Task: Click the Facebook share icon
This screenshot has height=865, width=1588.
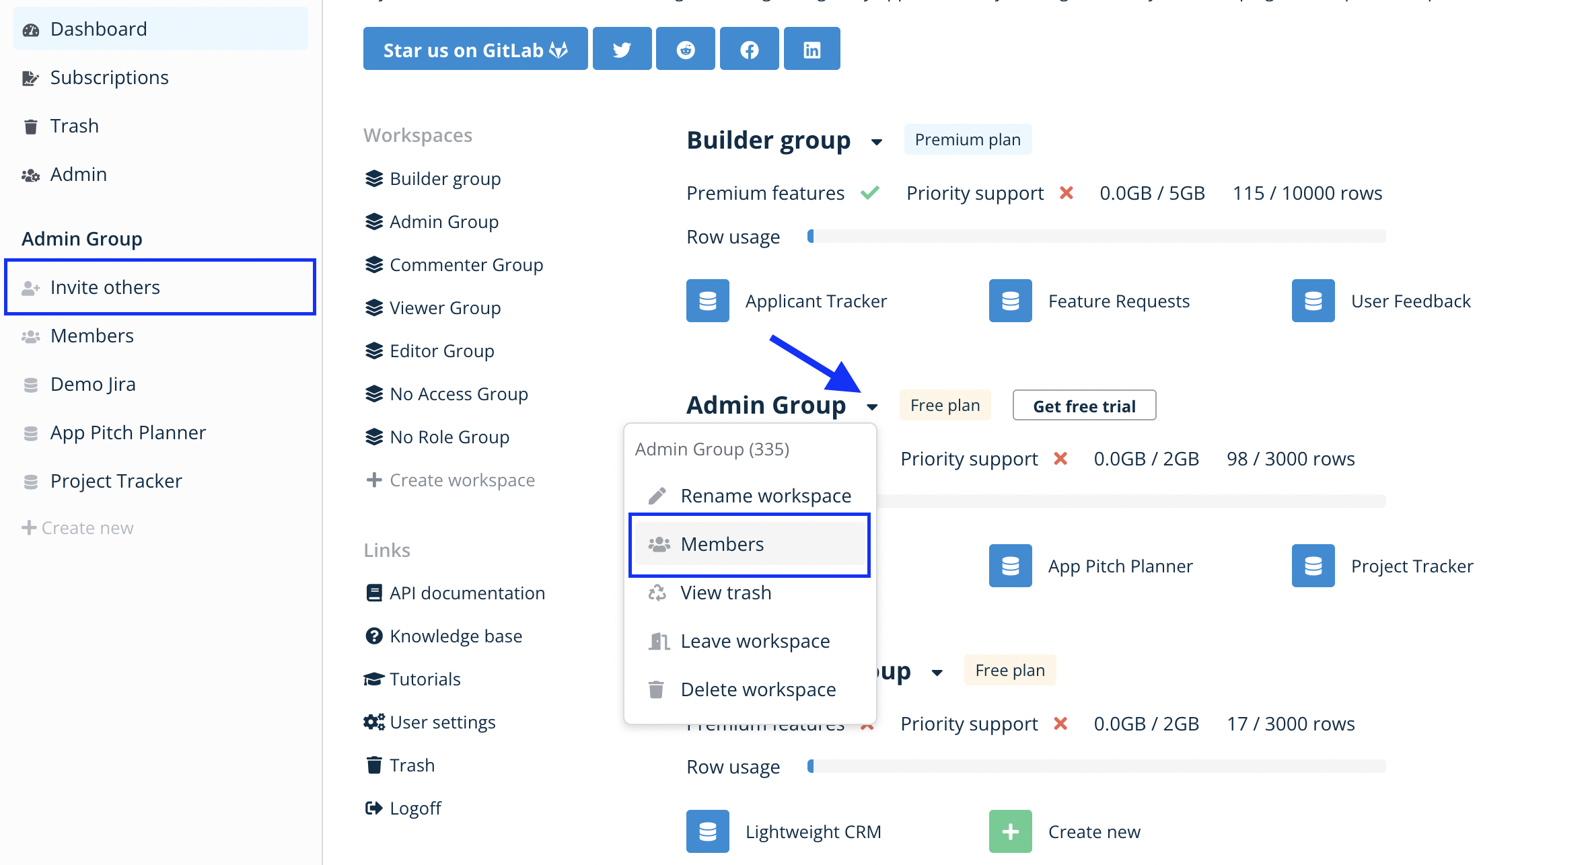Action: (749, 49)
